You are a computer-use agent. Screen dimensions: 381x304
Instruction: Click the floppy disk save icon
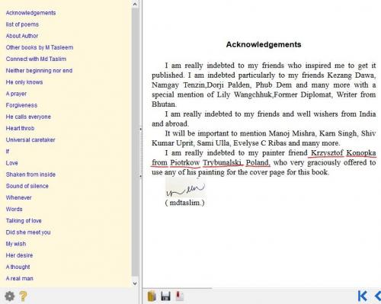165,296
